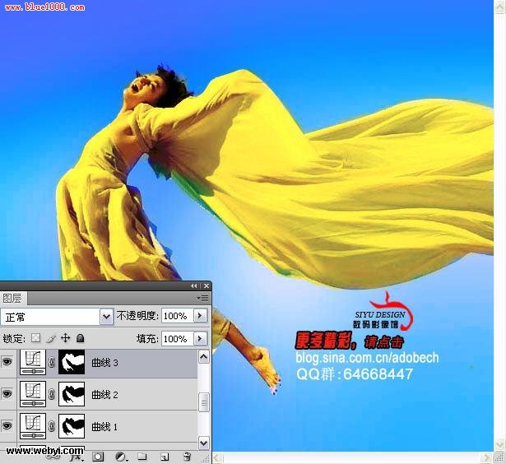Click the layer list scrollbar thumb
Viewport: 506px width, 464px height.
203,402
